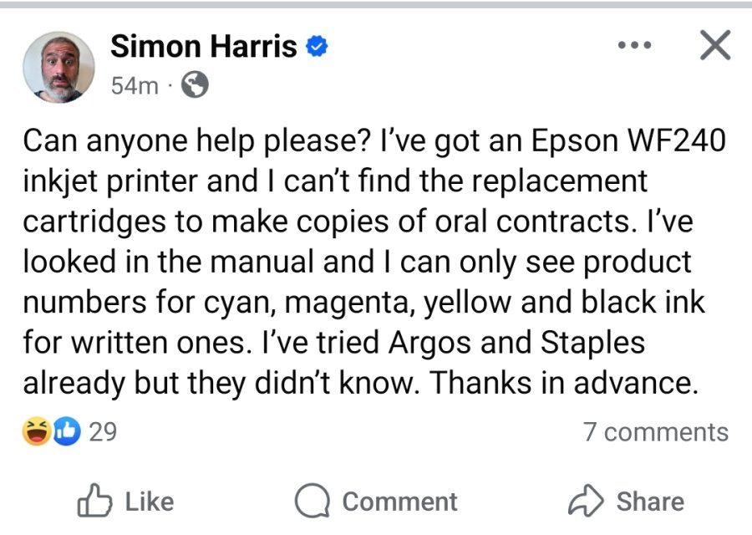Click the speech bubble Comment icon

tap(312, 501)
